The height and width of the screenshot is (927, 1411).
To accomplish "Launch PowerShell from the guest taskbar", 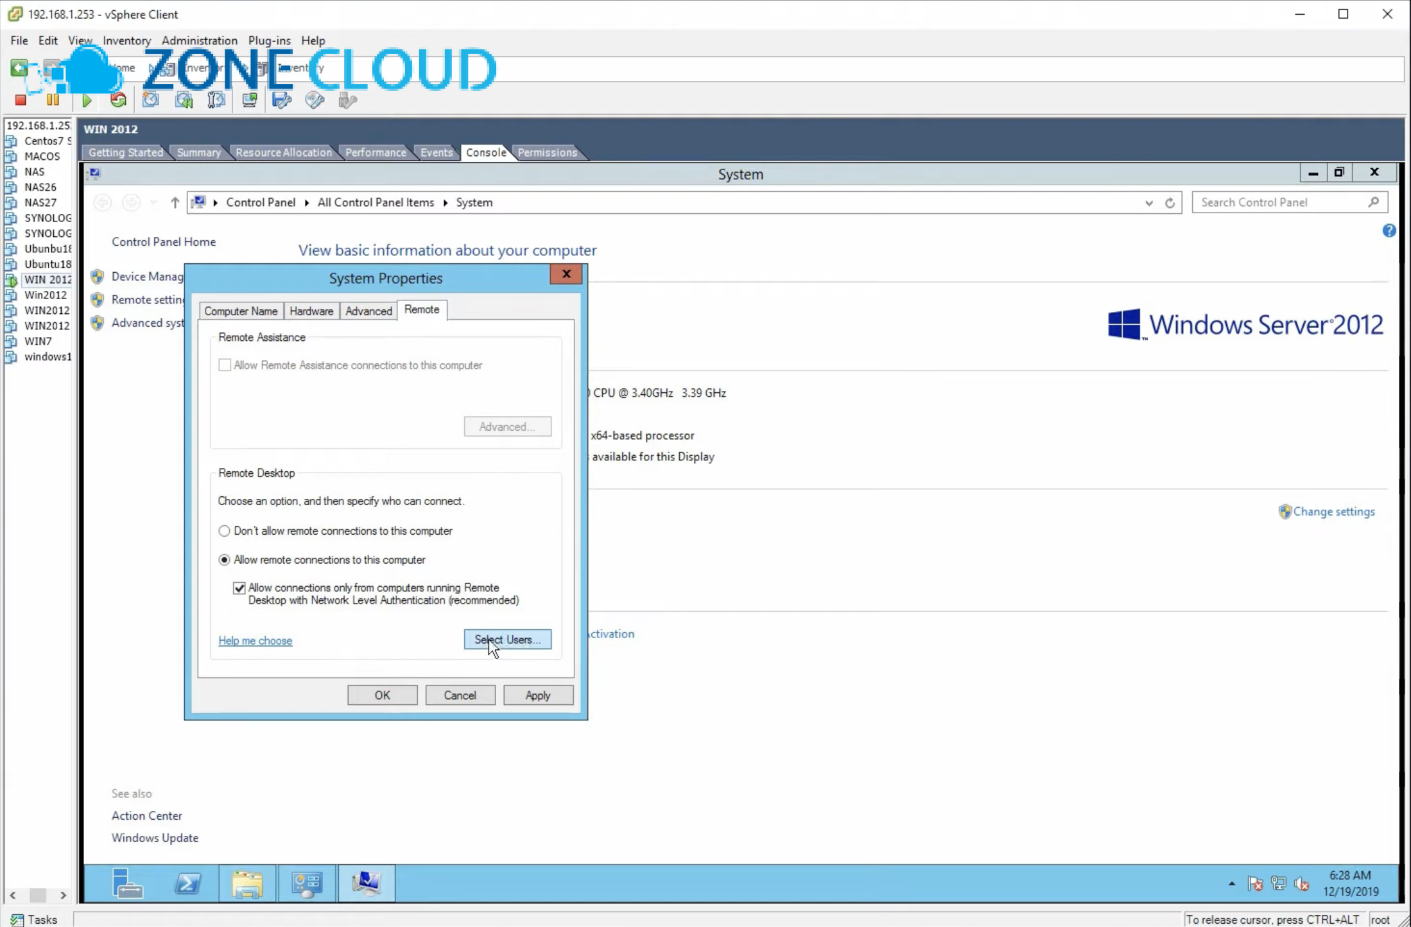I will click(x=187, y=883).
